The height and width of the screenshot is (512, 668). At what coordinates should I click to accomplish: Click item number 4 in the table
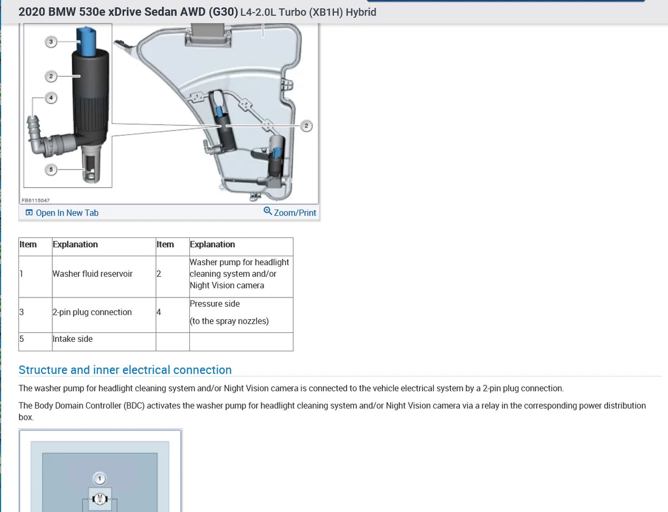click(x=159, y=312)
